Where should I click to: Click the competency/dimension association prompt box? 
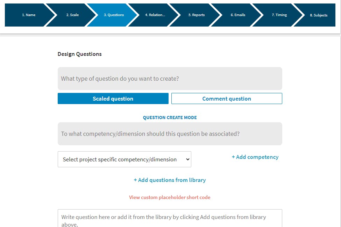tap(170, 134)
